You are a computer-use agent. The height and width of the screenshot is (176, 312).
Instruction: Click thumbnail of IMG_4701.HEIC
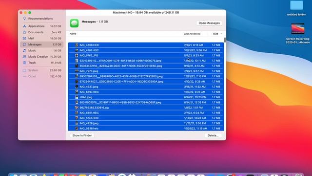tap(77, 50)
